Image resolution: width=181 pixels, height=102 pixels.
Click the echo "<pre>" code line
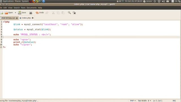point(22,40)
